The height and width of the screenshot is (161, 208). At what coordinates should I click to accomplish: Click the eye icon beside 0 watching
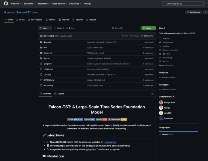(x=160, y=58)
